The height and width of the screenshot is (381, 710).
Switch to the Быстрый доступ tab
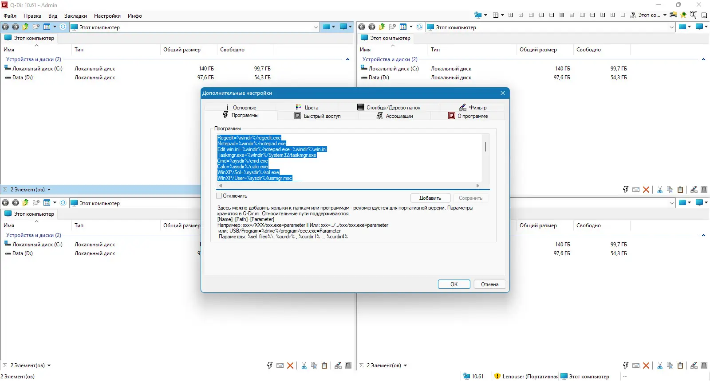click(318, 116)
